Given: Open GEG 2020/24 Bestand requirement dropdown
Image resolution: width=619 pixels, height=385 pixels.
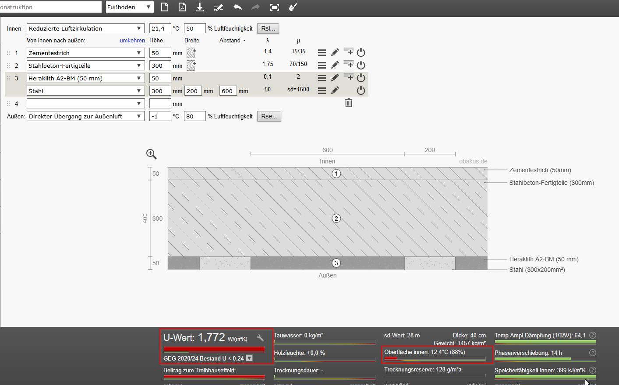Looking at the screenshot, I should pyautogui.click(x=249, y=358).
